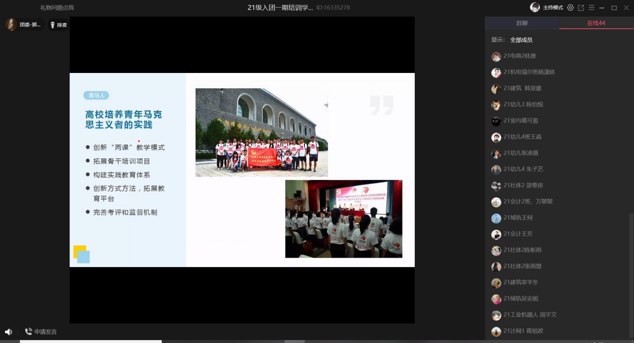Click 申请发言 to request speaking
The image size is (634, 343).
coord(41,331)
